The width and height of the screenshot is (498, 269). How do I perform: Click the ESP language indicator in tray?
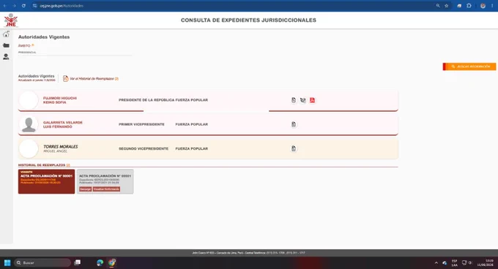click(x=455, y=263)
